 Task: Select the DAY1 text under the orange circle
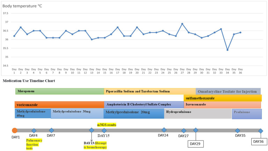pos(16,137)
